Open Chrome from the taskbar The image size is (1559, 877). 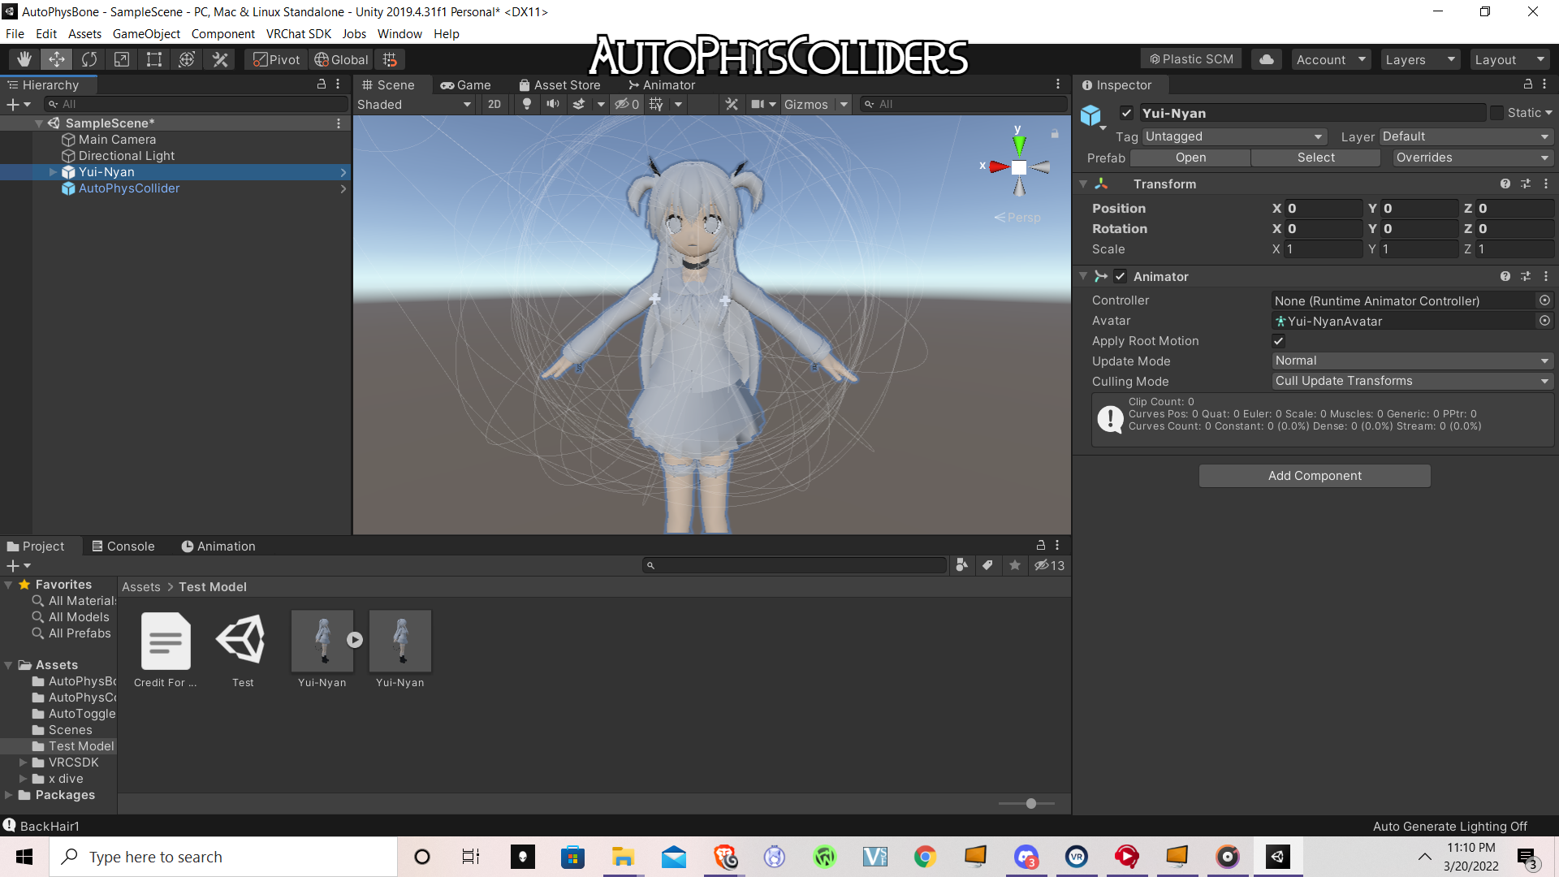pyautogui.click(x=925, y=857)
